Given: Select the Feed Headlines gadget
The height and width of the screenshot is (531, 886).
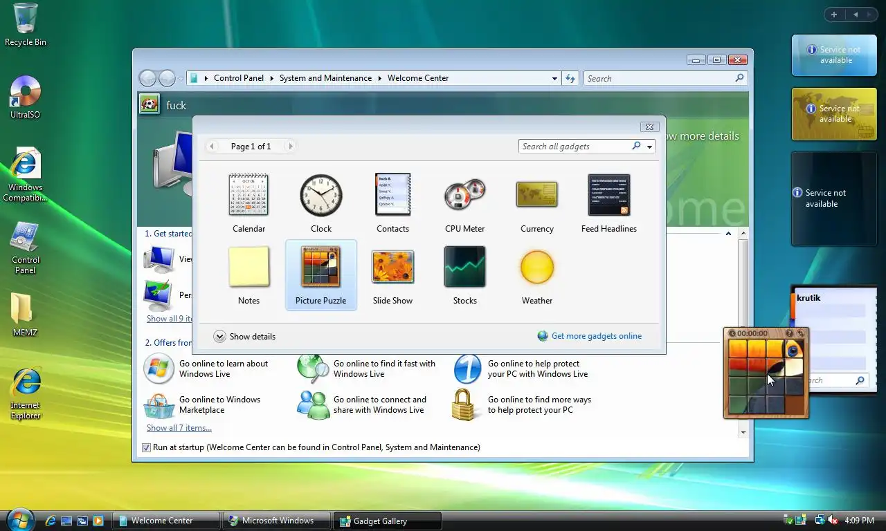Looking at the screenshot, I should (608, 203).
